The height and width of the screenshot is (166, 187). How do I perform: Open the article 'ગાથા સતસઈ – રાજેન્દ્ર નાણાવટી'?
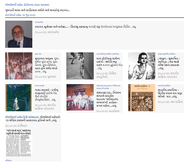click(47, 95)
